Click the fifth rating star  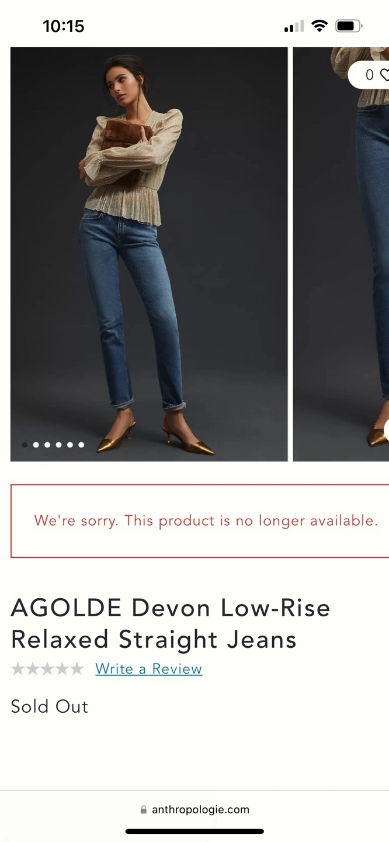coord(77,669)
